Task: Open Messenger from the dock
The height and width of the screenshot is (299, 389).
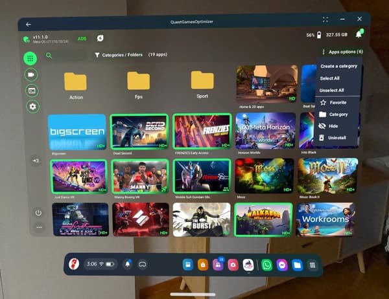Action: coord(282,264)
